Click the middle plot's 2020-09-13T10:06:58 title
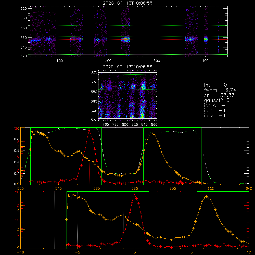Image resolution: width=255 pixels, height=255 pixels. [x=127, y=67]
